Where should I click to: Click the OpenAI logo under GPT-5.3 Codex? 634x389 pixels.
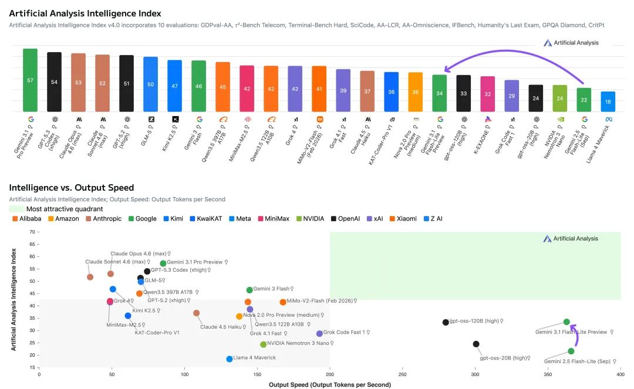pos(55,119)
